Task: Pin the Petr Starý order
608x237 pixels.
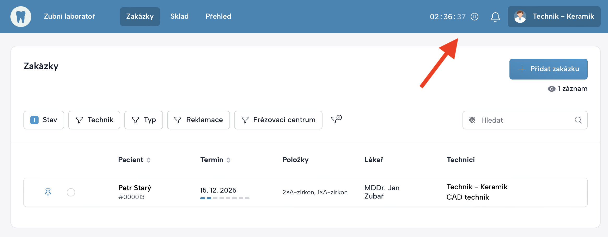Action: [48, 192]
